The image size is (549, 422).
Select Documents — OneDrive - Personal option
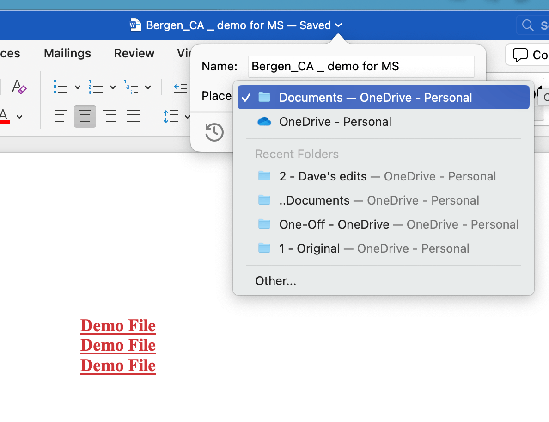tap(384, 98)
